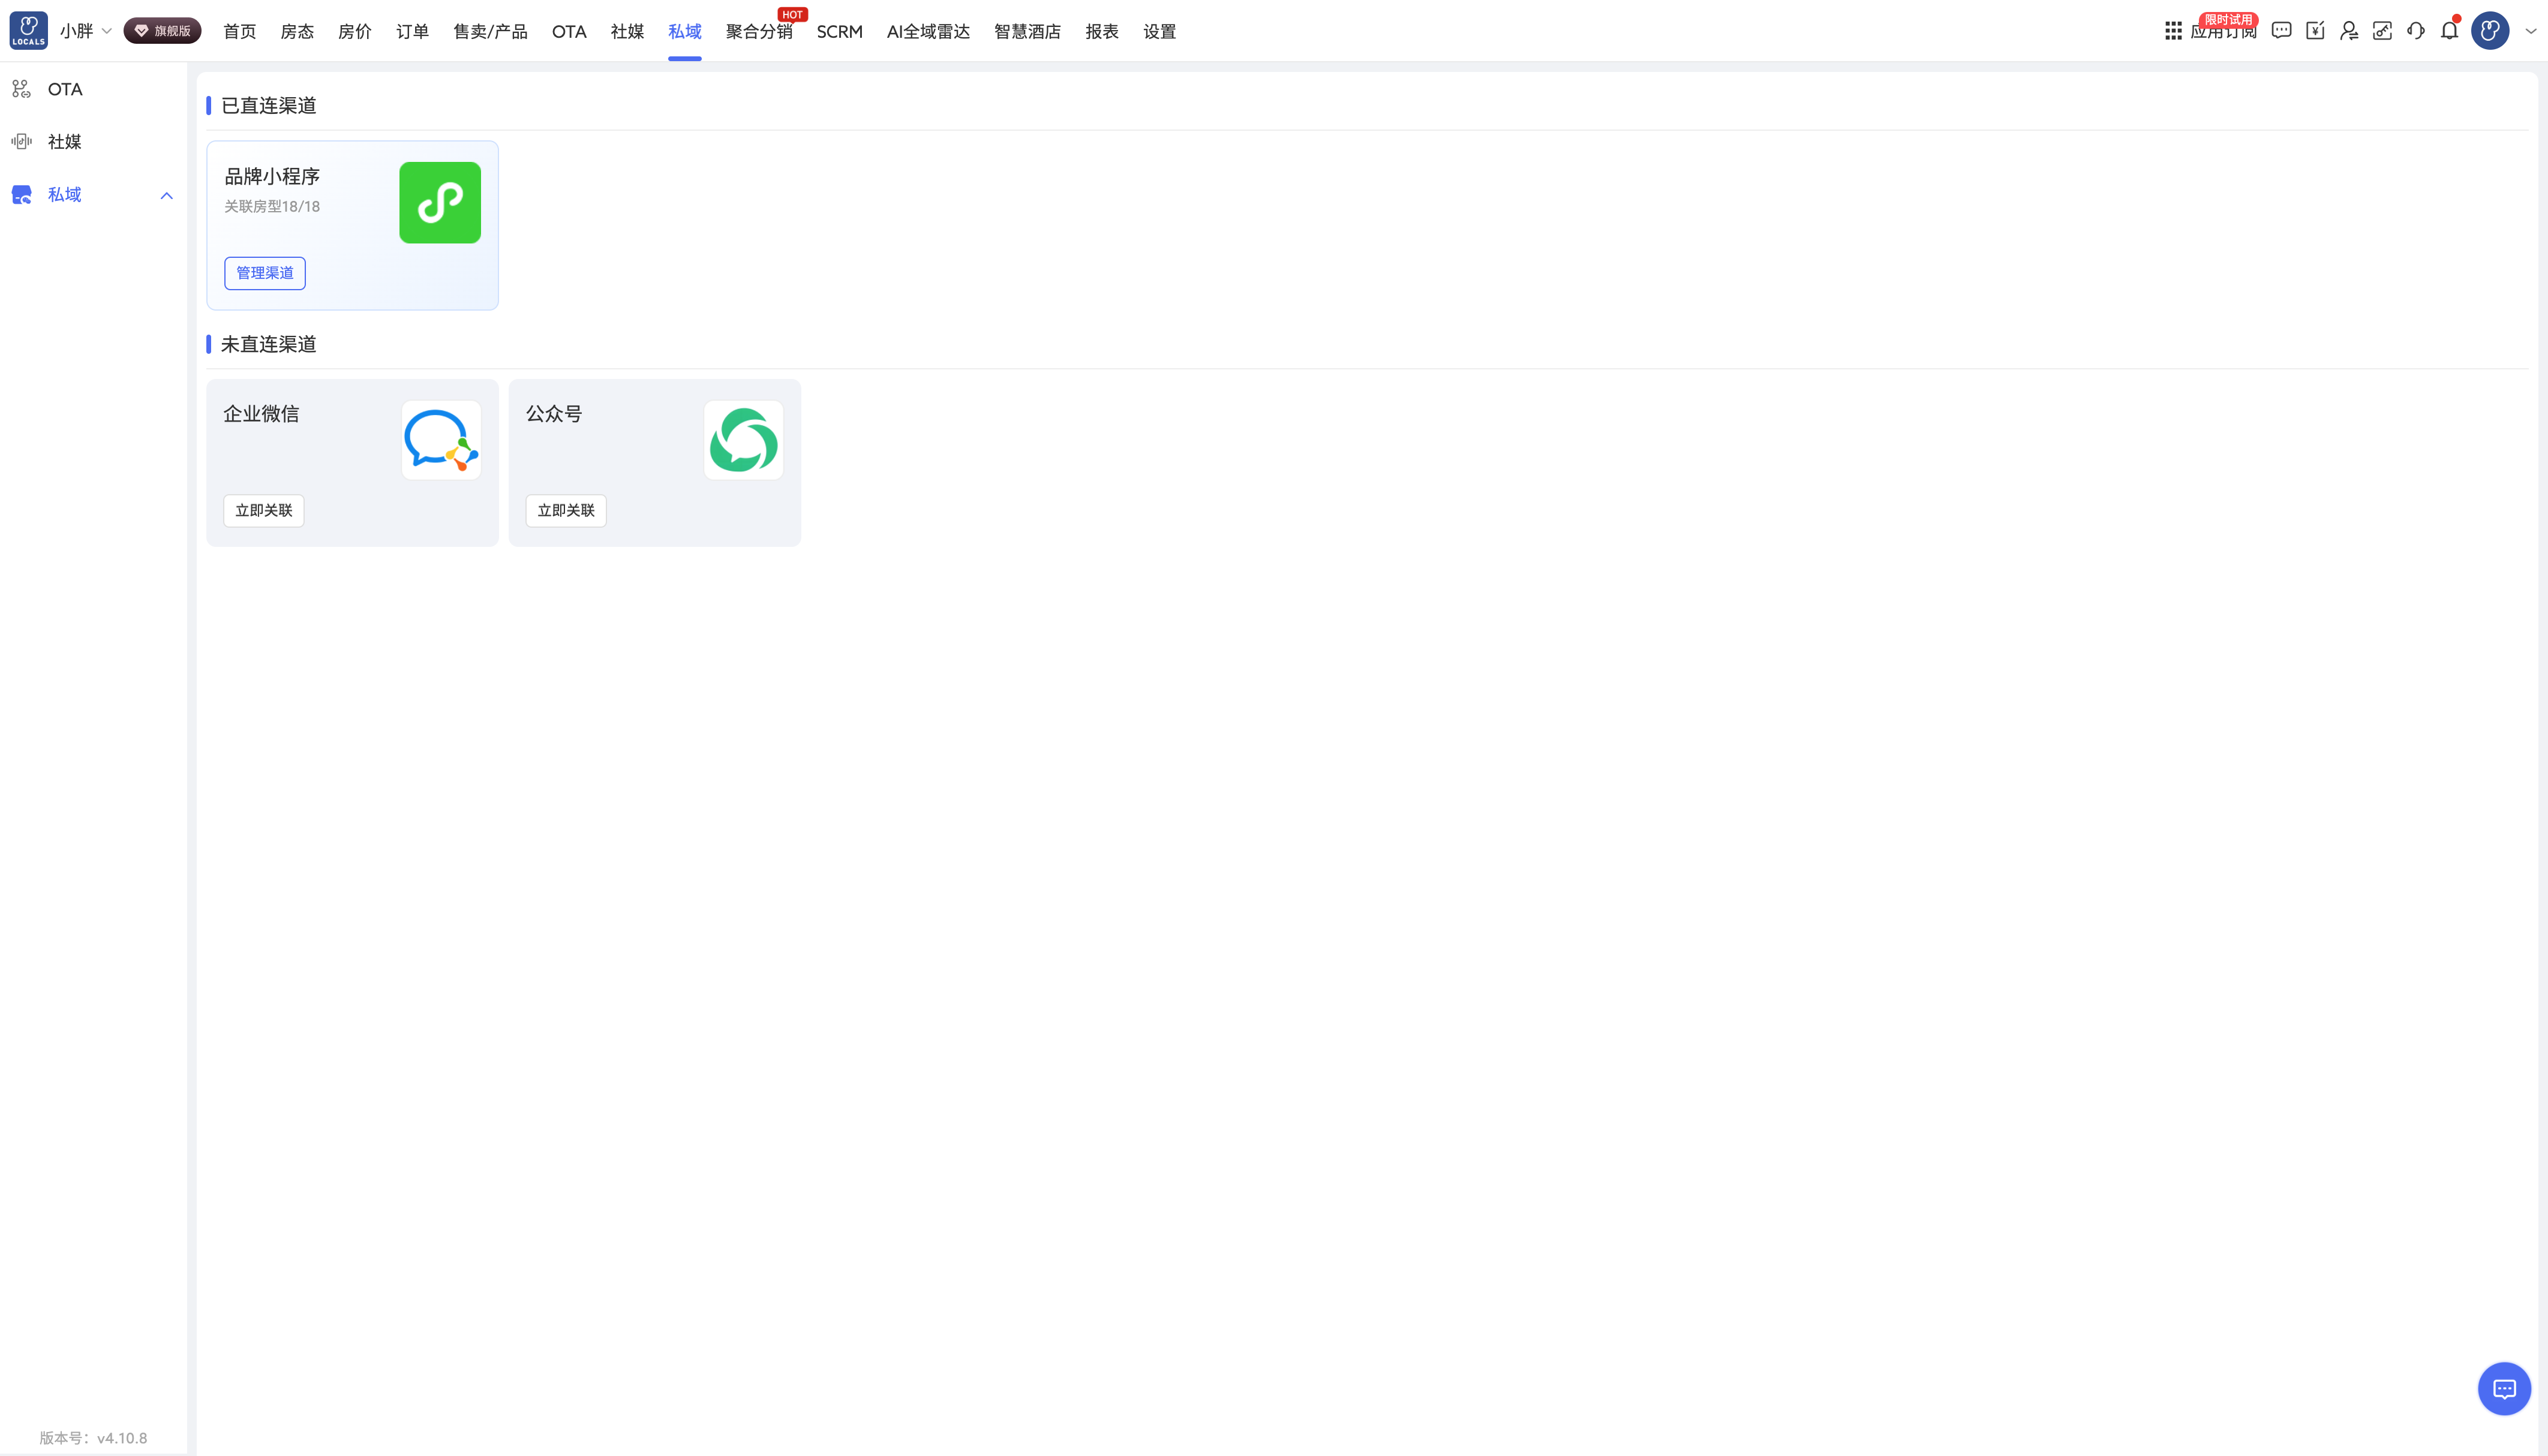2548x1456 pixels.
Task: Open the account dropdown arrow beside avatar
Action: coord(2531,31)
